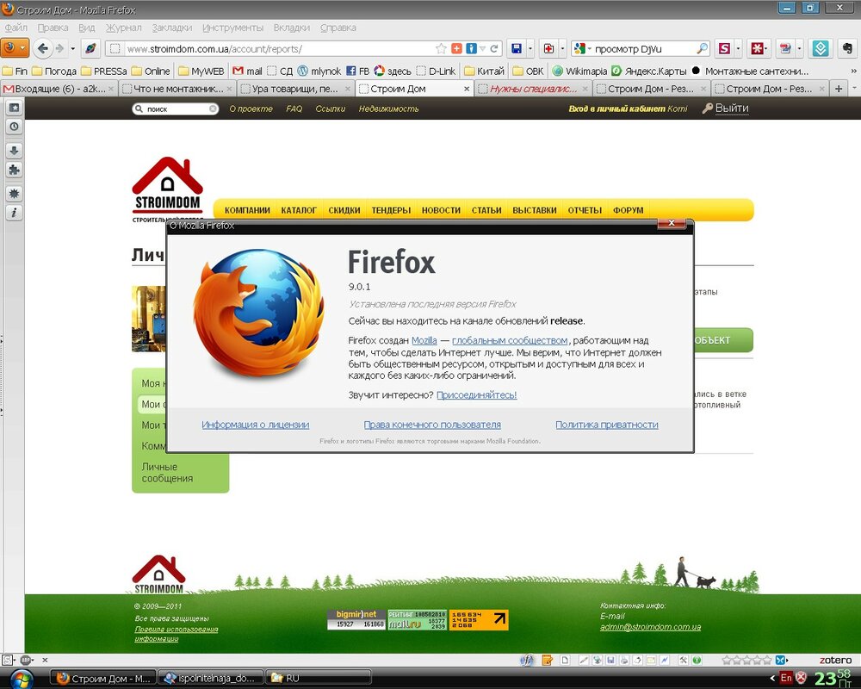Open the ФОРУМ section in site menu
The width and height of the screenshot is (861, 689).
click(x=629, y=210)
